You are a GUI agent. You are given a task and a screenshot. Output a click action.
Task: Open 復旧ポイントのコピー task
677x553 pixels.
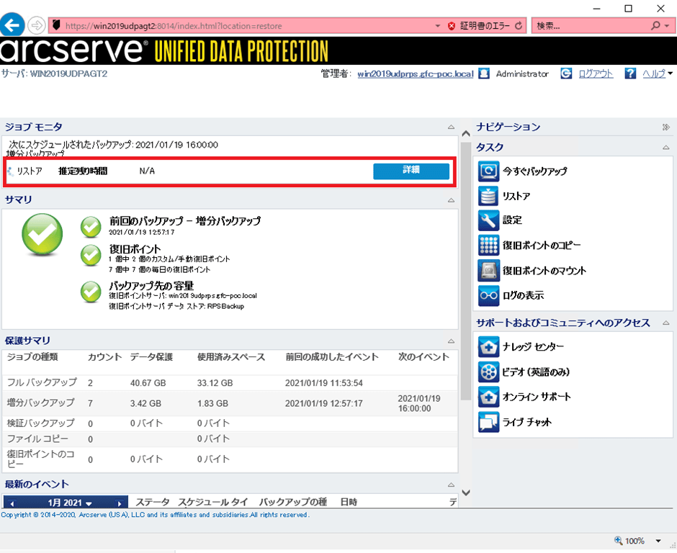542,246
